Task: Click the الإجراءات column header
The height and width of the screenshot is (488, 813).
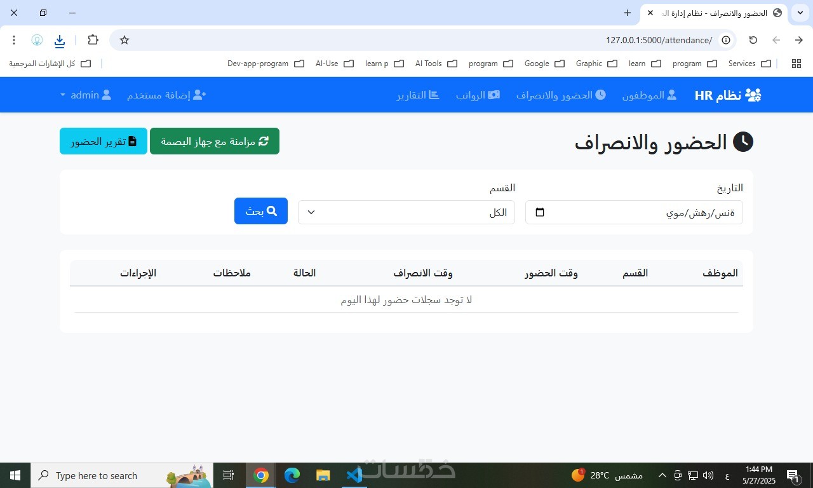Action: (x=138, y=273)
